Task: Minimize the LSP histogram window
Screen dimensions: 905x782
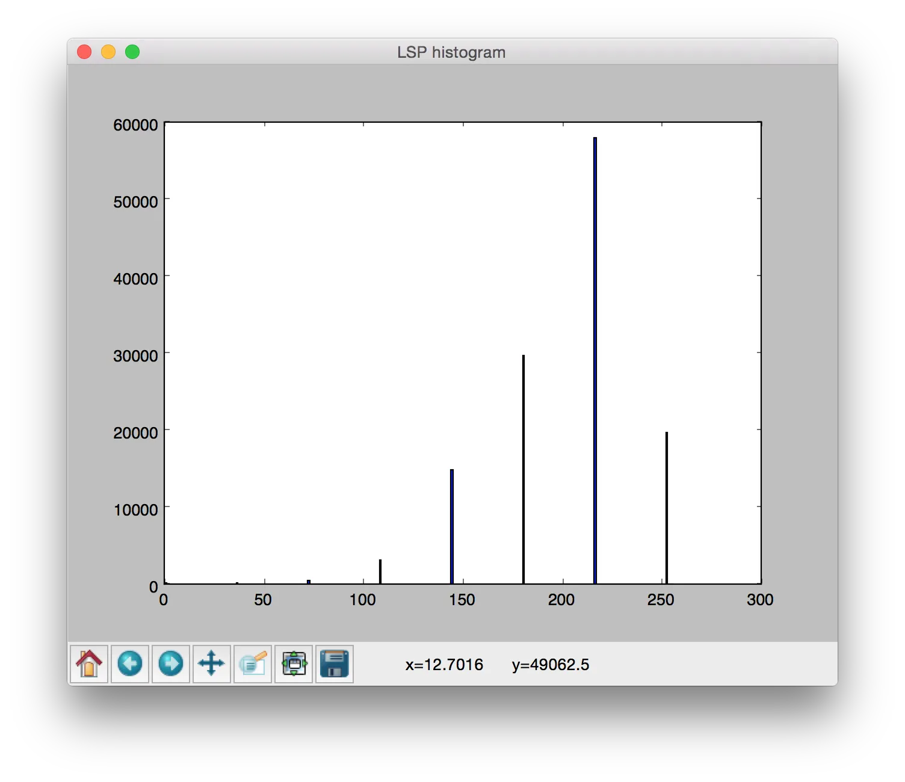Action: pyautogui.click(x=108, y=52)
